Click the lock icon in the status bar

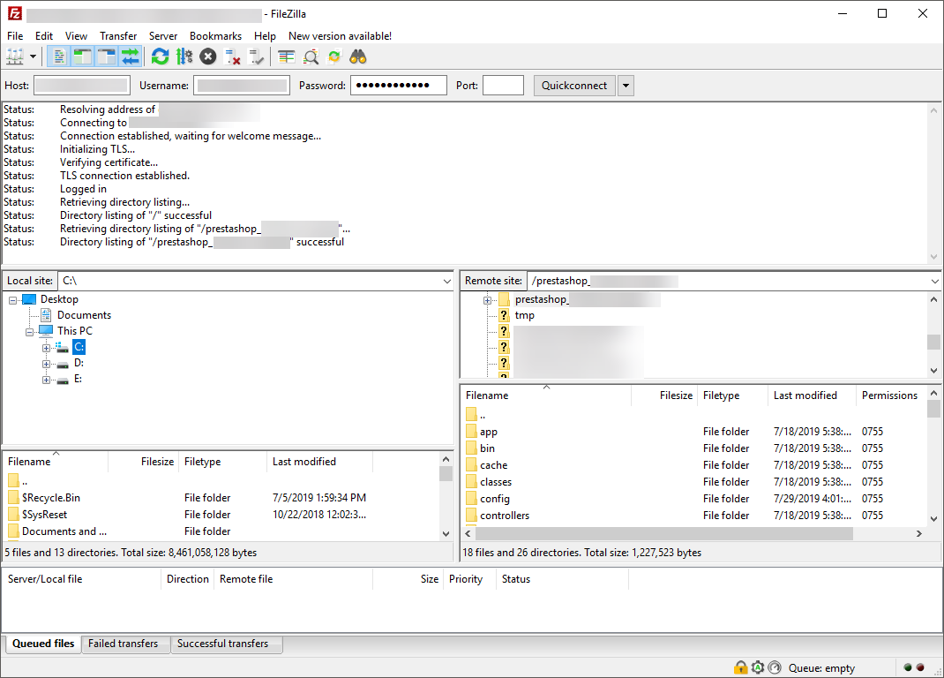pos(740,667)
